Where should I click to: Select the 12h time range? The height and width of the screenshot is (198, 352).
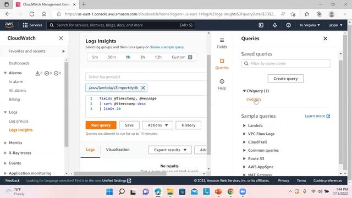coord(158,57)
